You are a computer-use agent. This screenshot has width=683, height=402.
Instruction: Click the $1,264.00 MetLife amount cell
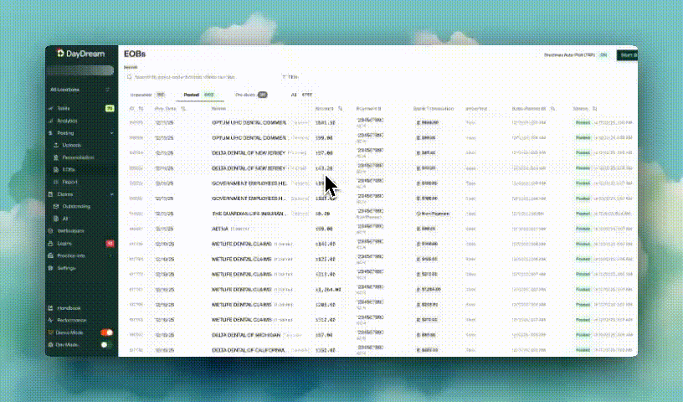[x=328, y=290]
